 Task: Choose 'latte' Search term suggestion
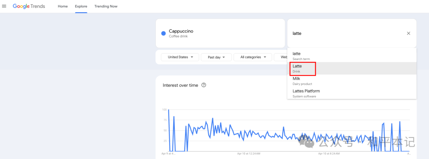352,56
